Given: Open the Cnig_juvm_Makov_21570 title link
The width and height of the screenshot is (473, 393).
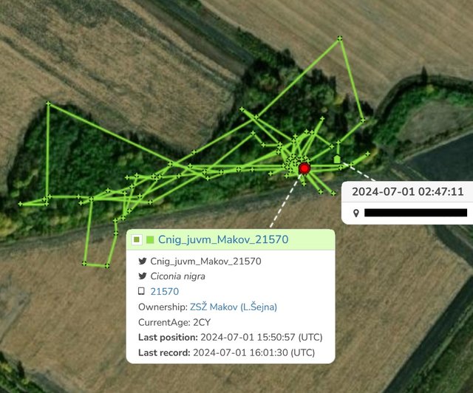Looking at the screenshot, I should point(223,239).
